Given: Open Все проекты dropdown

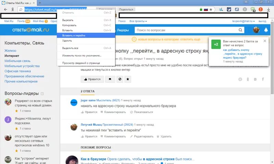Looking at the screenshot, I should tap(138, 21).
